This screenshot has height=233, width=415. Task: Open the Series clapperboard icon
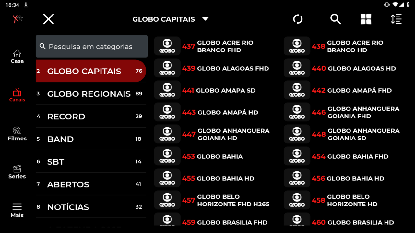[17, 172]
